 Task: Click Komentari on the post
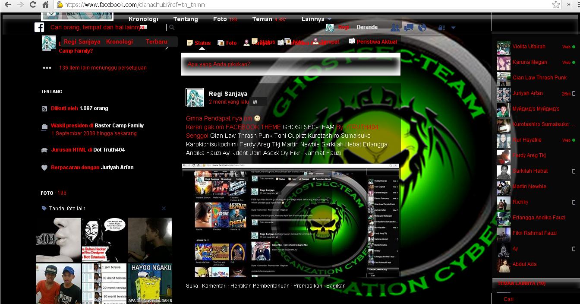click(214, 286)
